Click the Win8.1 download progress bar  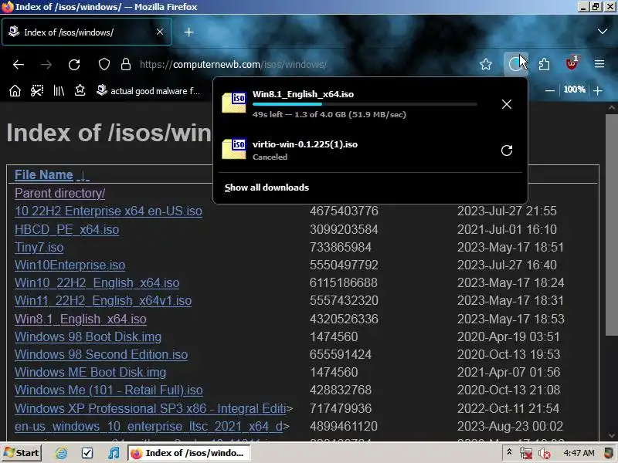(x=365, y=104)
